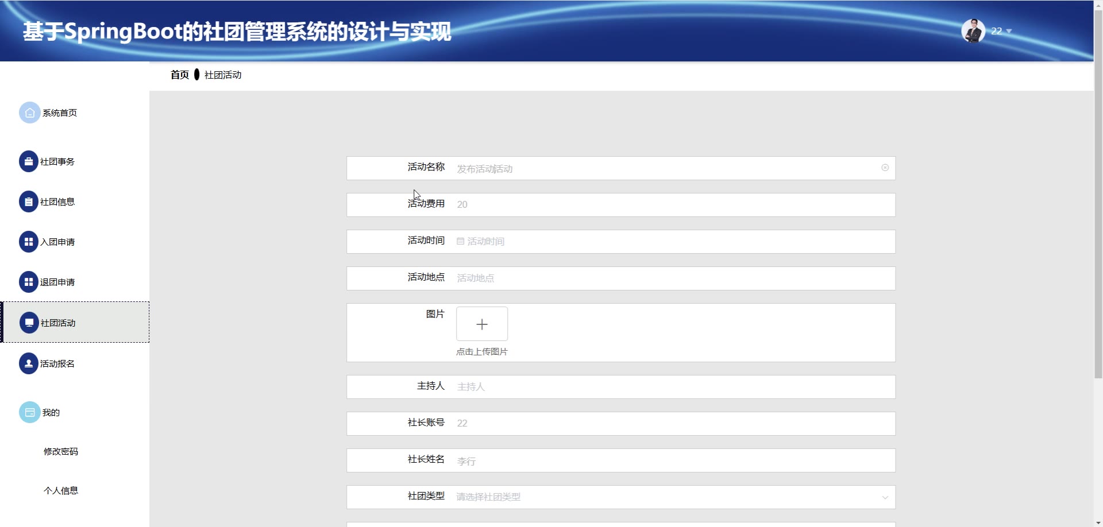Click the username 22 in the header

pyautogui.click(x=997, y=31)
